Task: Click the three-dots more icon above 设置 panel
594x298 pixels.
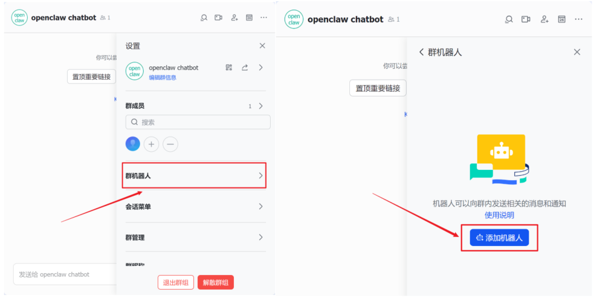Action: click(x=263, y=18)
